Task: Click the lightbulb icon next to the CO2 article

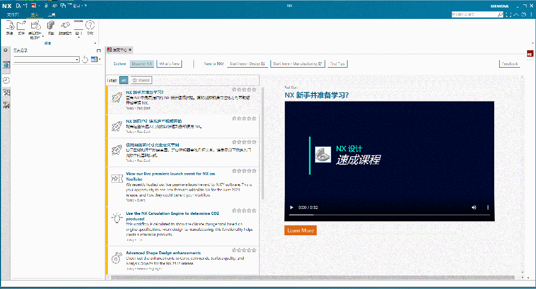Action: [x=116, y=218]
